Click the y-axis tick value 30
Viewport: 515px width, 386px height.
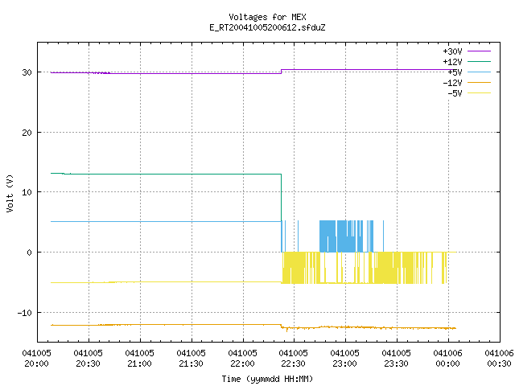(x=27, y=72)
